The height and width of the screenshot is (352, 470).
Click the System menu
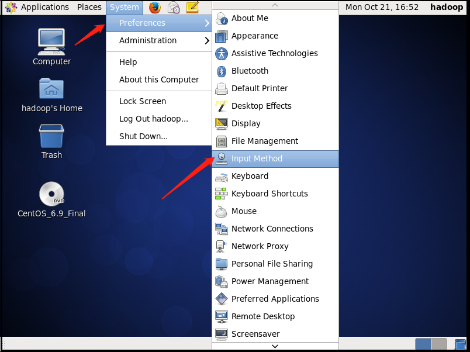[125, 7]
